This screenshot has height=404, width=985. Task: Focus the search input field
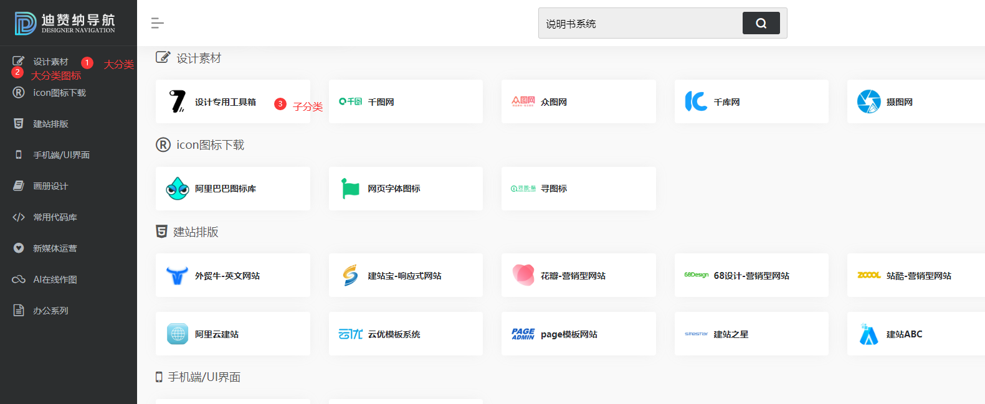click(640, 24)
